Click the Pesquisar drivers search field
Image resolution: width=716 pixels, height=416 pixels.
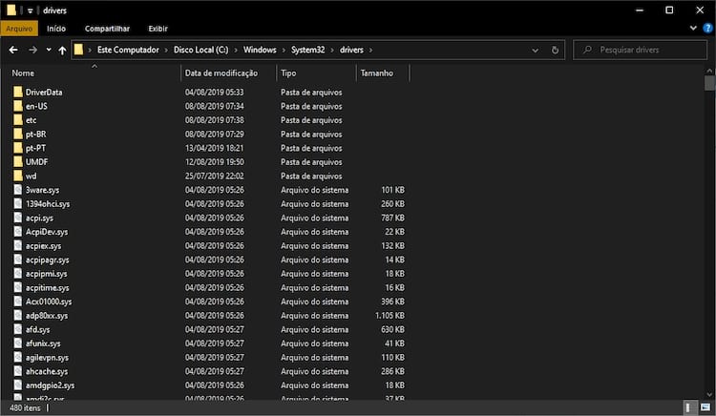pos(644,50)
